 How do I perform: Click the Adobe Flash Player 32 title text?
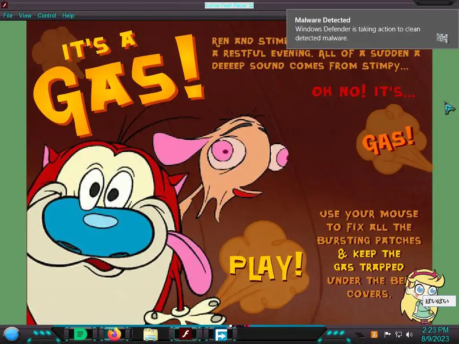[229, 5]
